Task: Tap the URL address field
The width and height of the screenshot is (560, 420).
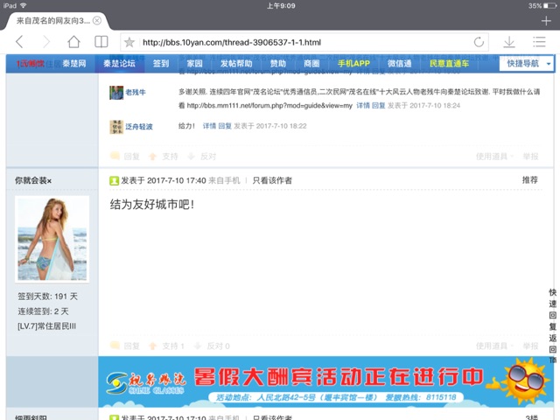Action: click(x=304, y=43)
